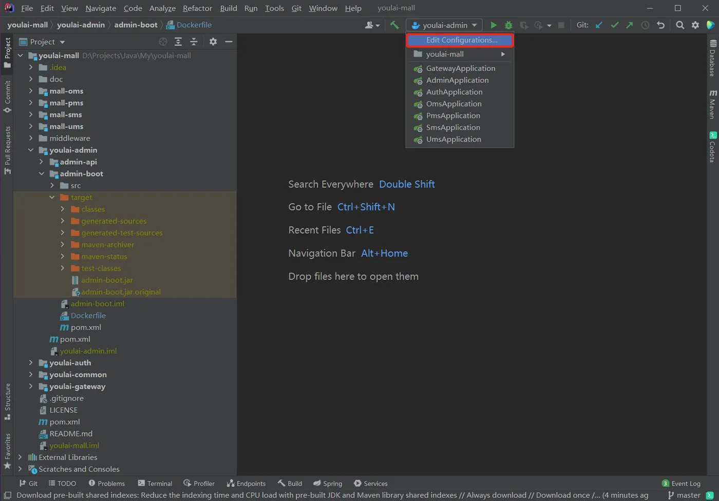Screen dimensions: 719x501
Task: Select admin-boot.jar in target folder
Action: 107,280
